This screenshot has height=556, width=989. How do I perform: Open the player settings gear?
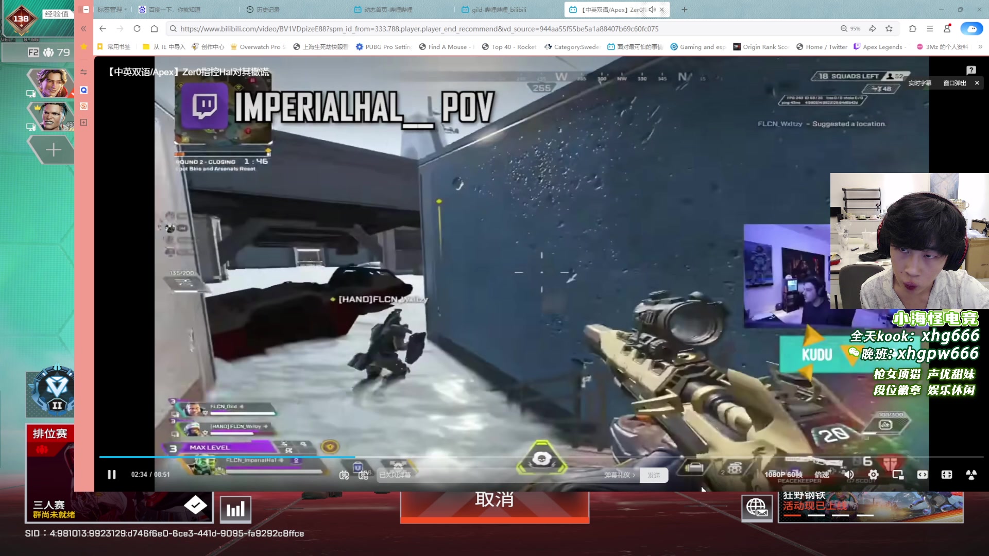pos(873,475)
